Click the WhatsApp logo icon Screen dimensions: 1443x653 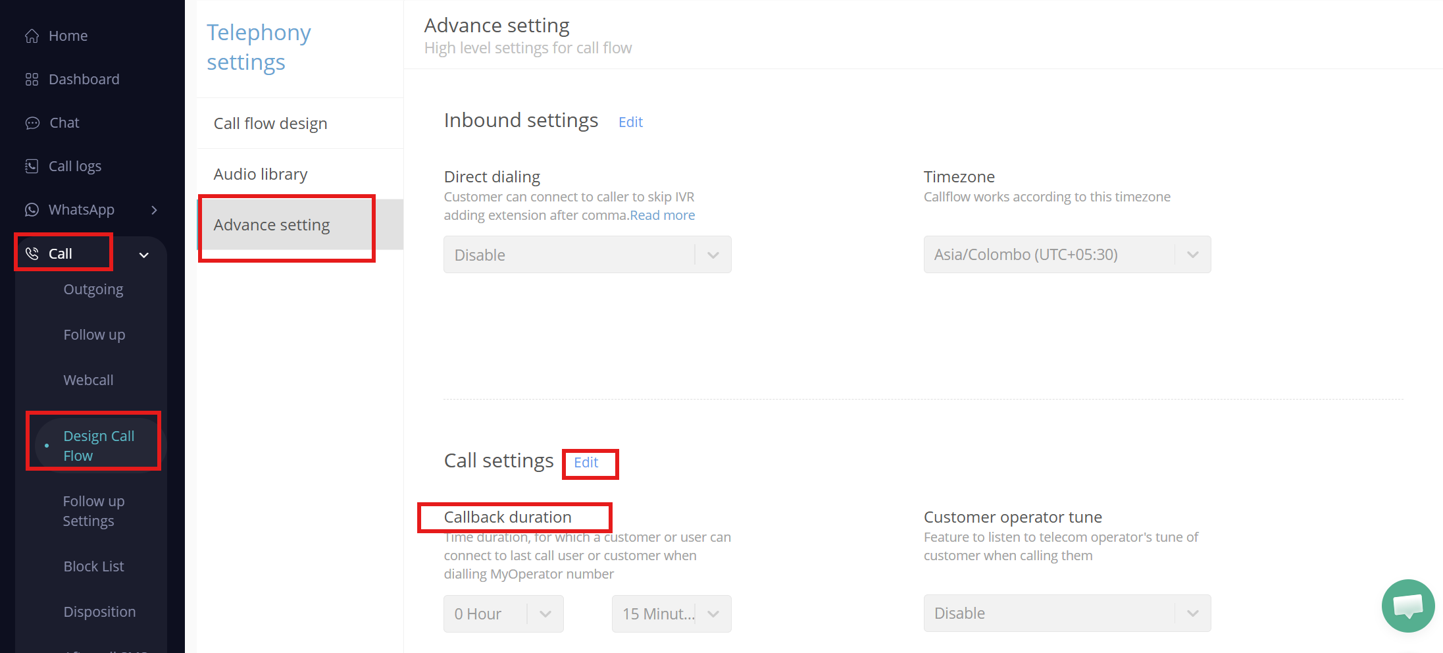pyautogui.click(x=32, y=210)
